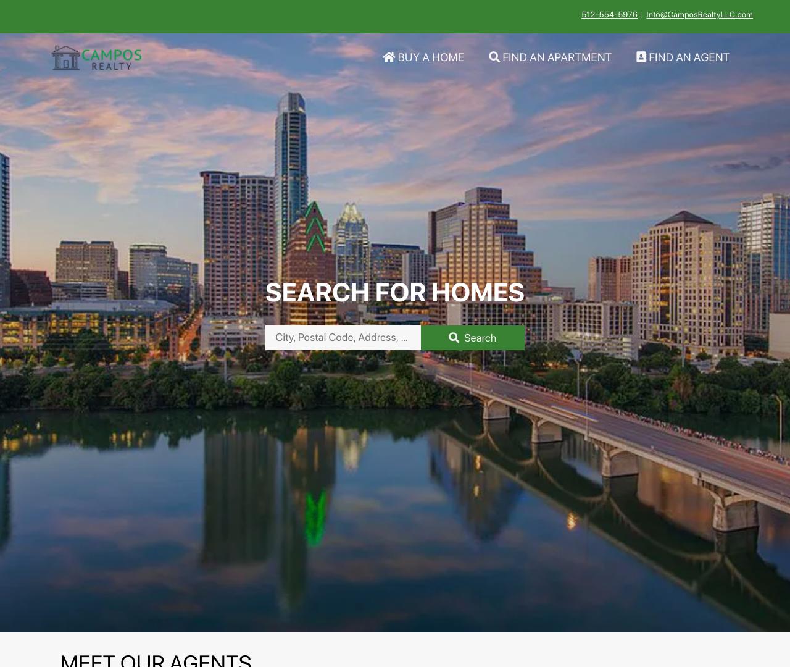Go to the Find an Agent page
Screen dimensions: 790x667
tap(688, 57)
